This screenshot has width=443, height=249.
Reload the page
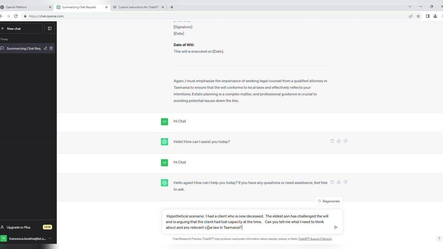click(16, 16)
